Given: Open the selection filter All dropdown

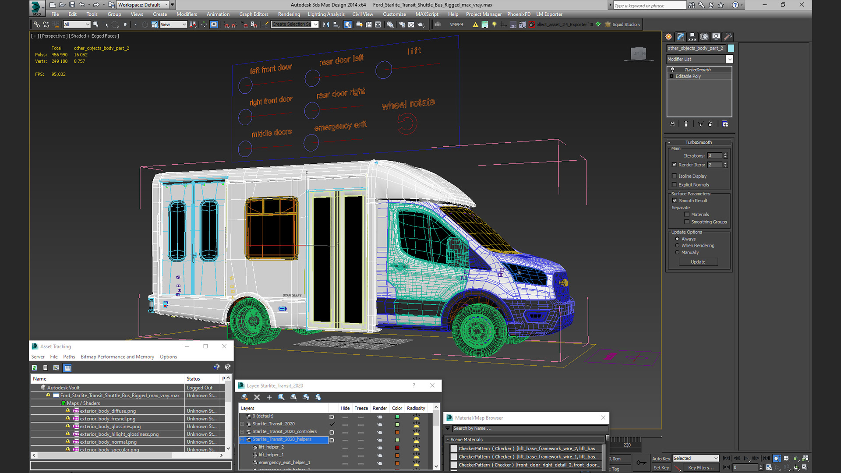Looking at the screenshot, I should pyautogui.click(x=77, y=25).
